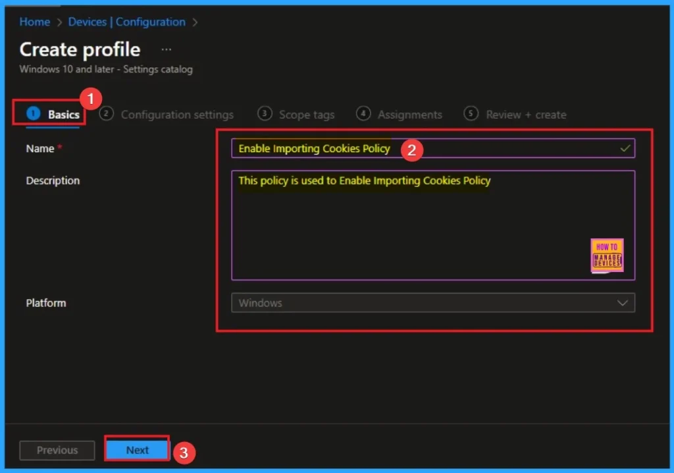Click the step 3 circle icon
The width and height of the screenshot is (674, 473).
(x=265, y=113)
